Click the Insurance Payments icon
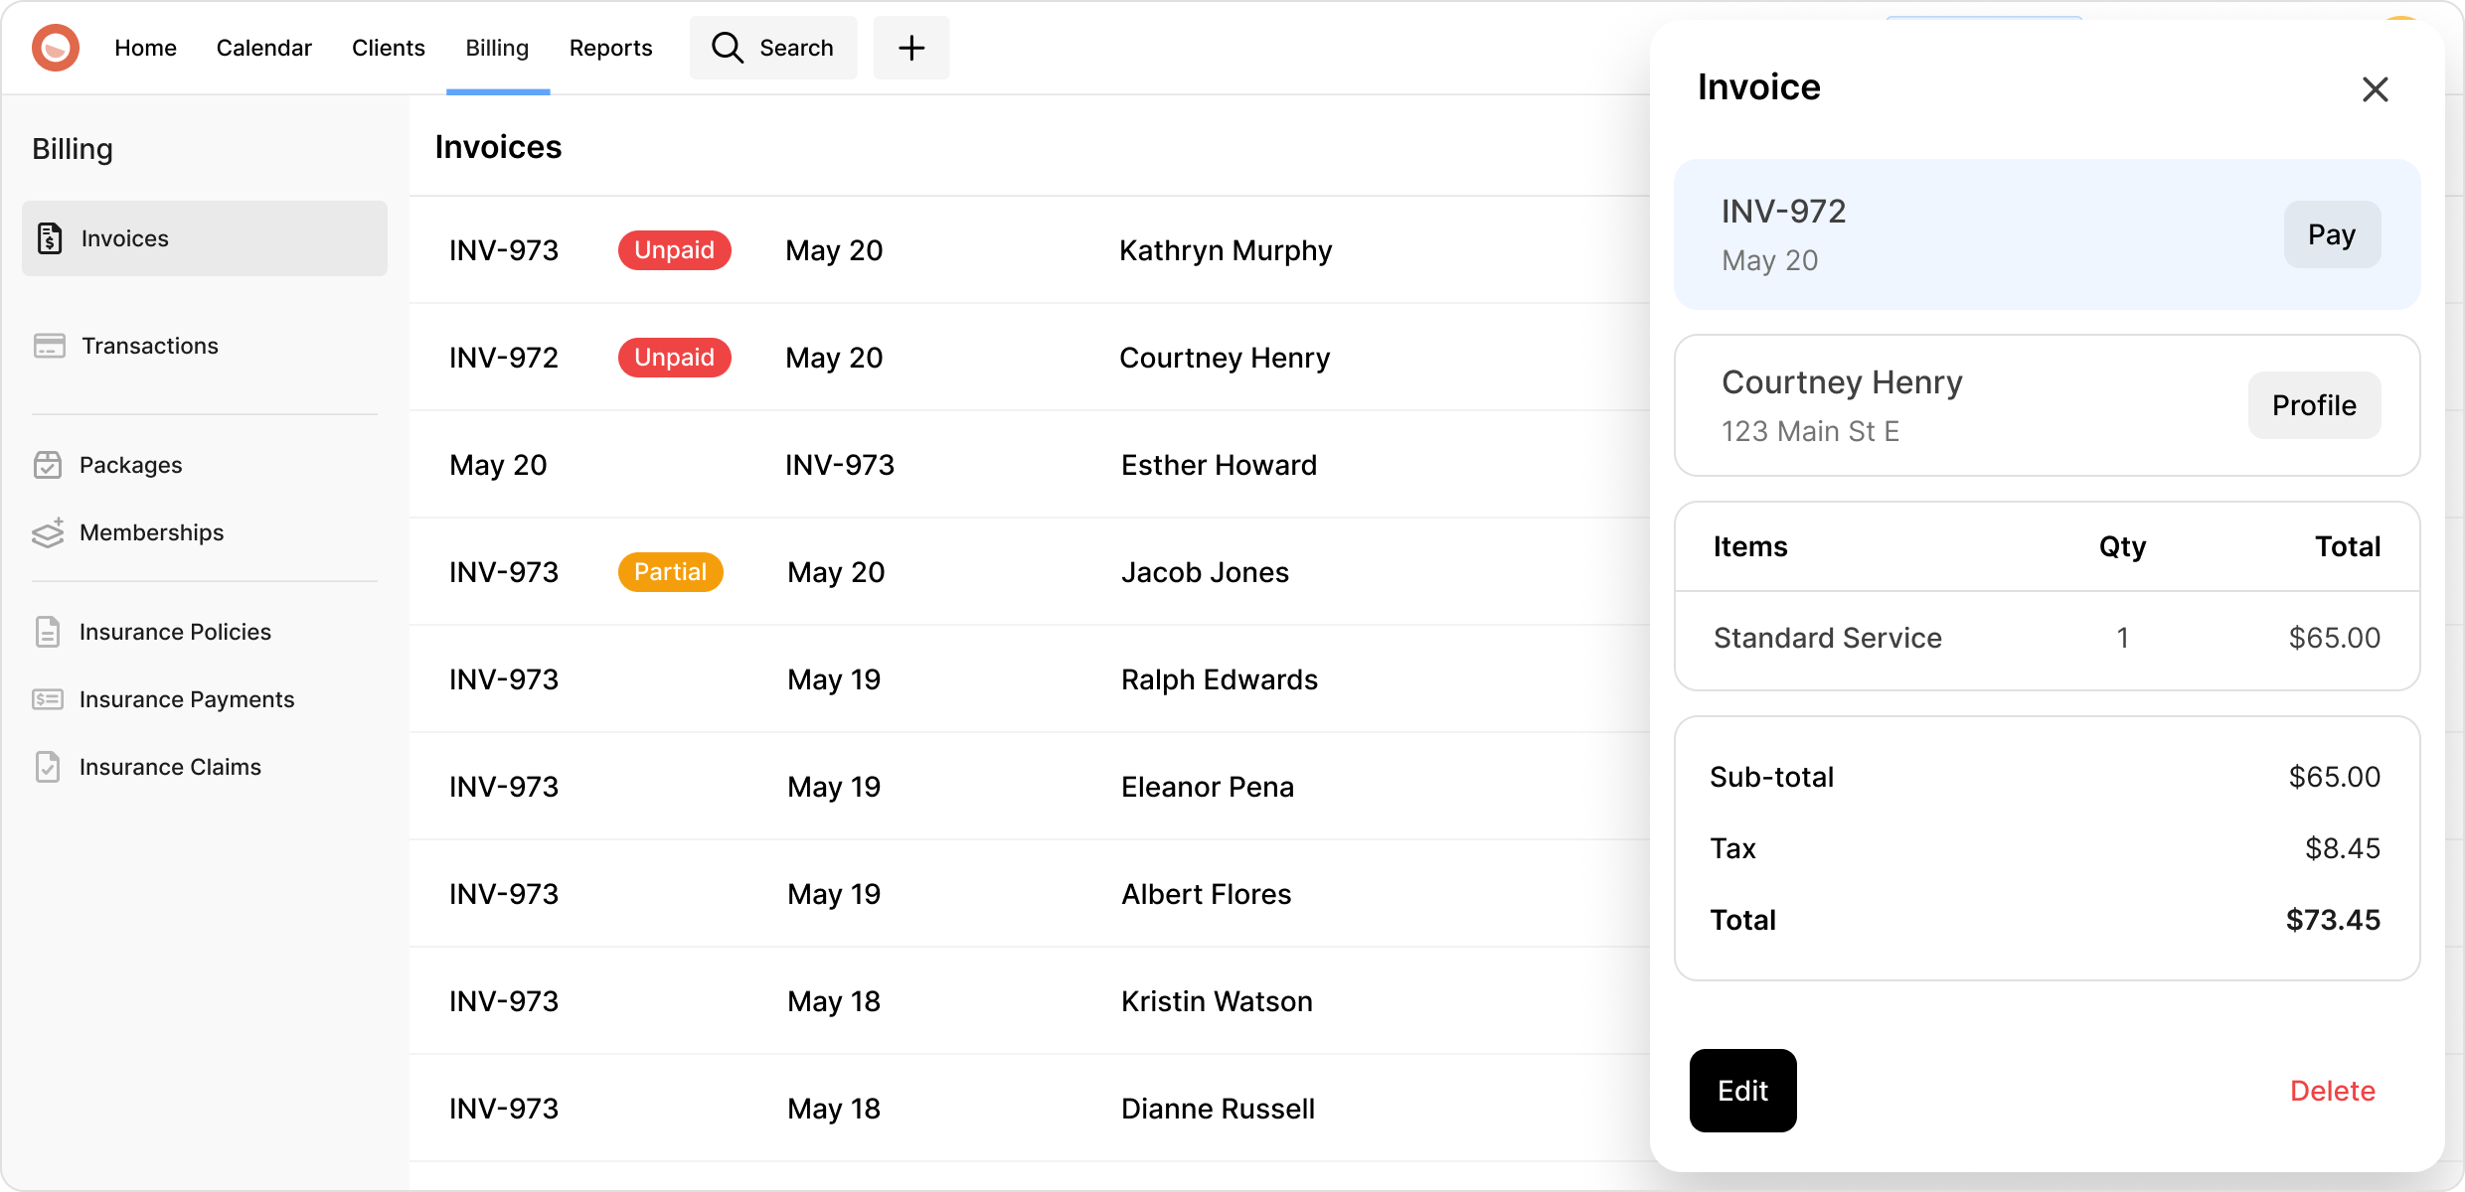 (x=48, y=699)
